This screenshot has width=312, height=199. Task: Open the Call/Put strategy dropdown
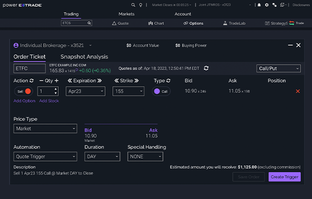[x=278, y=69]
